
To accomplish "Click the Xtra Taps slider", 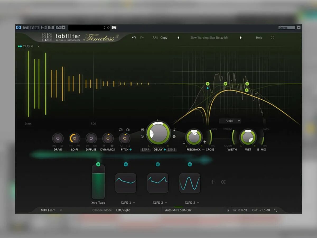I will [98, 182].
